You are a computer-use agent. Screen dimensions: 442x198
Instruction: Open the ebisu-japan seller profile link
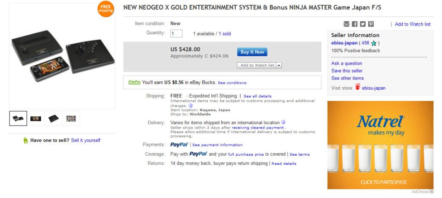(x=343, y=43)
